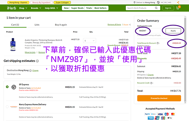
Task: Click the Mastercard payment icon
Action: [x=173, y=114]
